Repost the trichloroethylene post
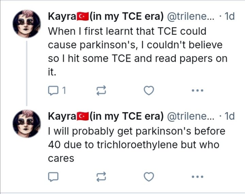The image size is (245, 194). [101, 177]
